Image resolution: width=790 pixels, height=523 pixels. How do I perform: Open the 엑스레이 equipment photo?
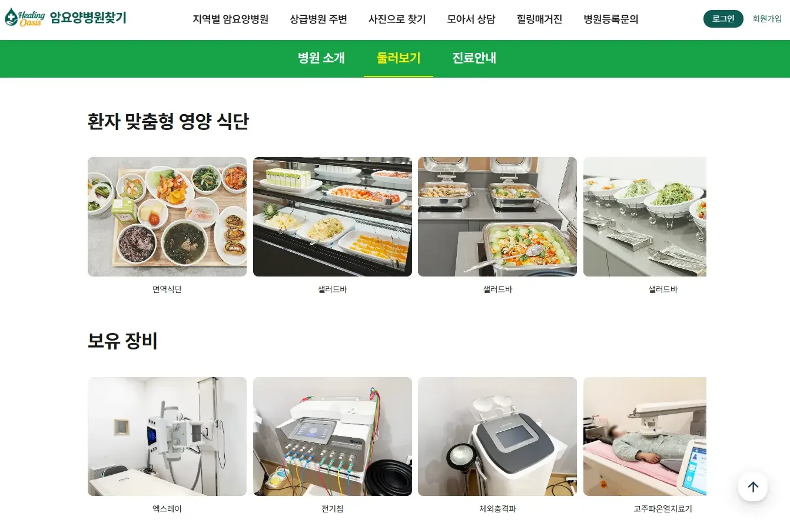[167, 437]
